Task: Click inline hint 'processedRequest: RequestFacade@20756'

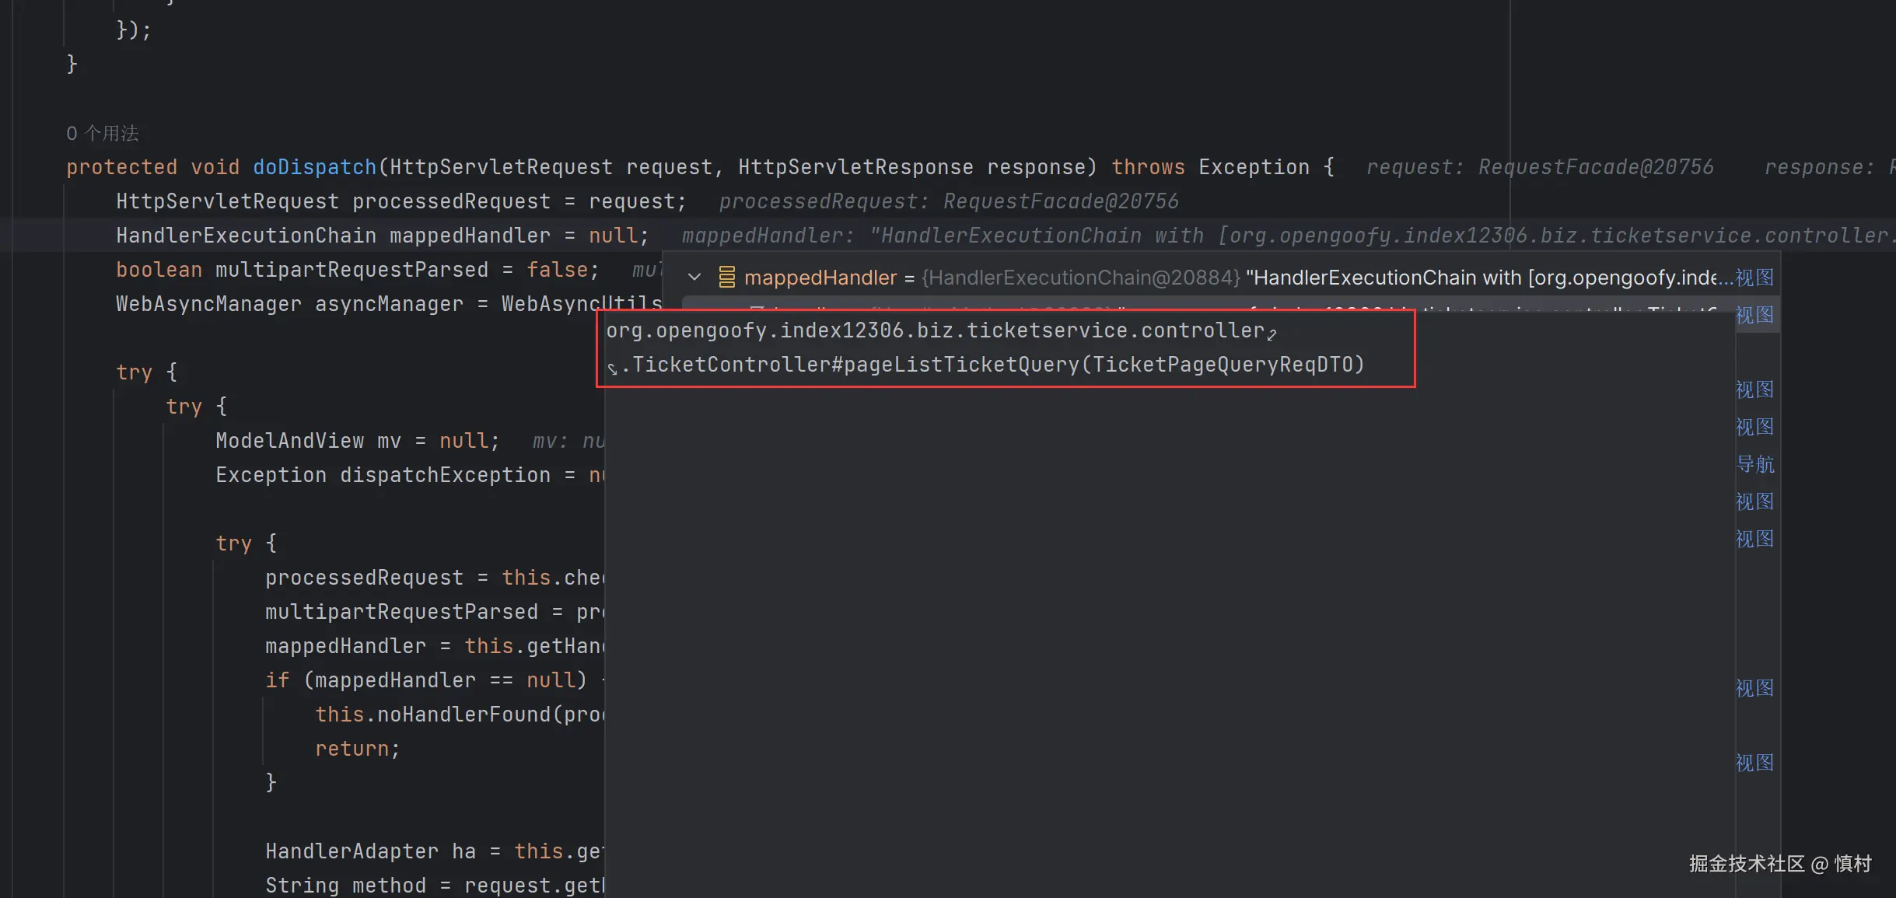Action: pos(948,201)
